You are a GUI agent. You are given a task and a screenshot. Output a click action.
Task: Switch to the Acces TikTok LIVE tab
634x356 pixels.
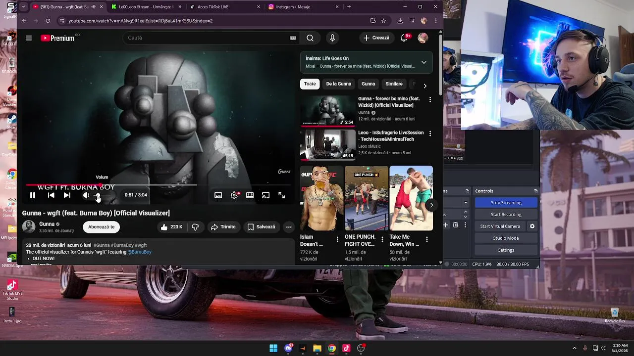[225, 7]
